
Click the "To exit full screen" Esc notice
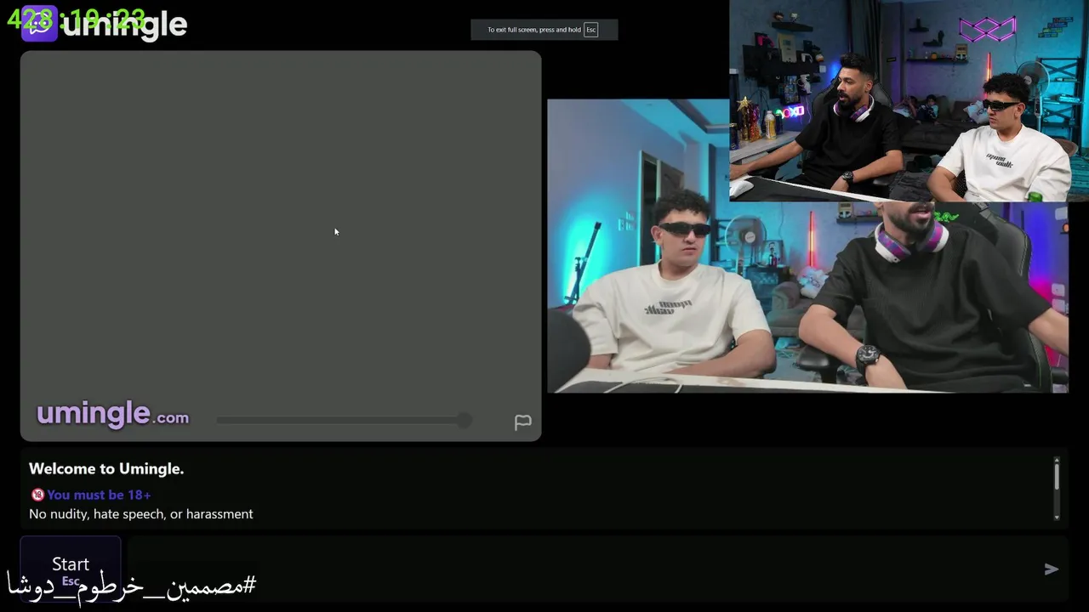[544, 30]
